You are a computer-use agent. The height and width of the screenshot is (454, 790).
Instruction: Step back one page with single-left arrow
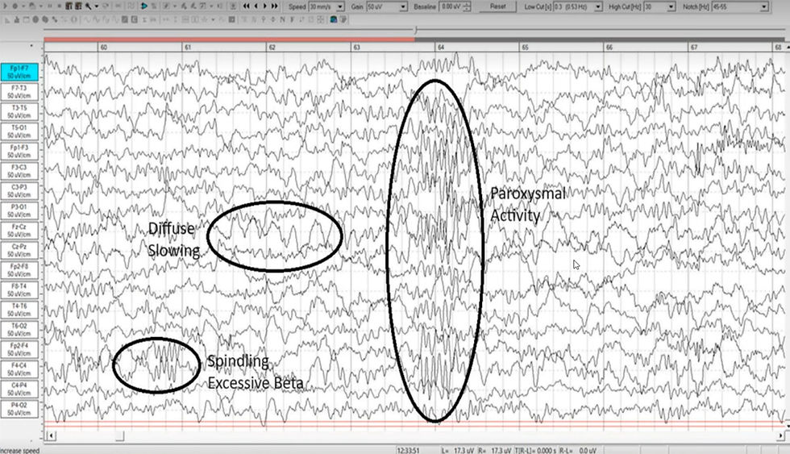pyautogui.click(x=256, y=6)
